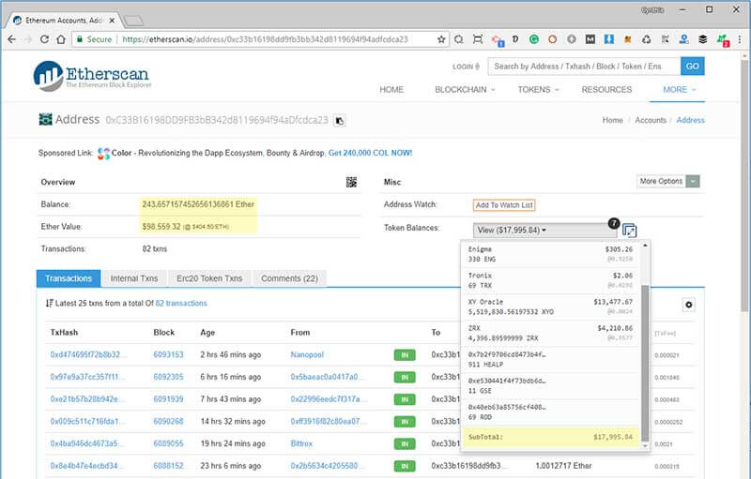Open a new browser tab
Viewport: 751px width, 479px height.
tap(133, 21)
